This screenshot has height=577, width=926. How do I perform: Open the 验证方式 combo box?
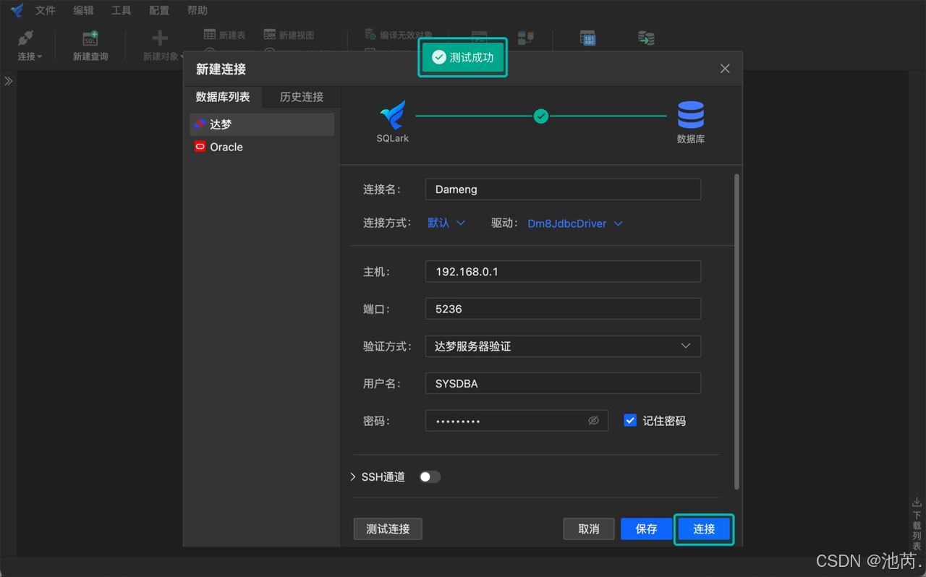(x=563, y=346)
